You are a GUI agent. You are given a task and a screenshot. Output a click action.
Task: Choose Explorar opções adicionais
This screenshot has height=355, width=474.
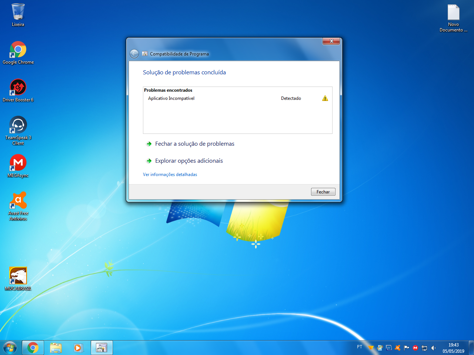tap(189, 161)
